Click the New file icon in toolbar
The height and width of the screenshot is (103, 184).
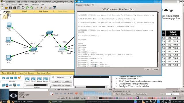click(2, 8)
